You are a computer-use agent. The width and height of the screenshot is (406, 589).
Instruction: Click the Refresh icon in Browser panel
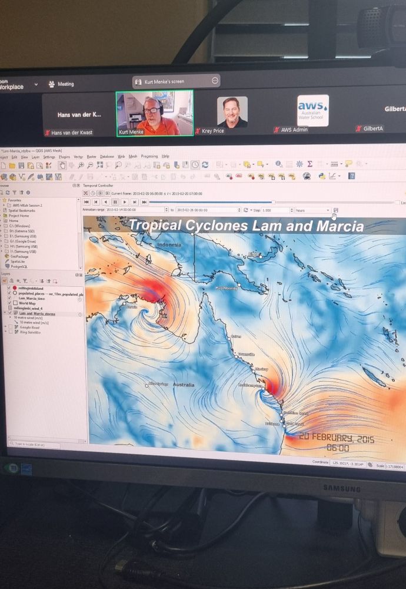point(8,193)
